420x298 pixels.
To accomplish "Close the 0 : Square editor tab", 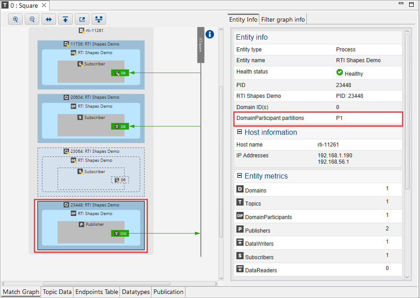I will [44, 6].
